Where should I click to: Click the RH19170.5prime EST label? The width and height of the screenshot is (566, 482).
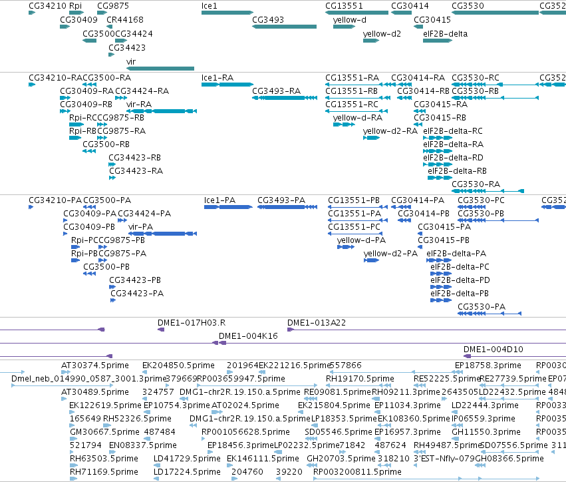point(360,379)
